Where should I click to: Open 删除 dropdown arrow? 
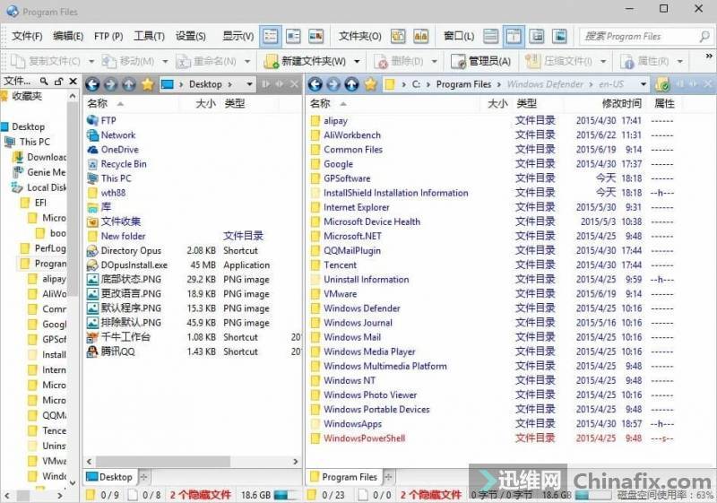pyautogui.click(x=435, y=61)
